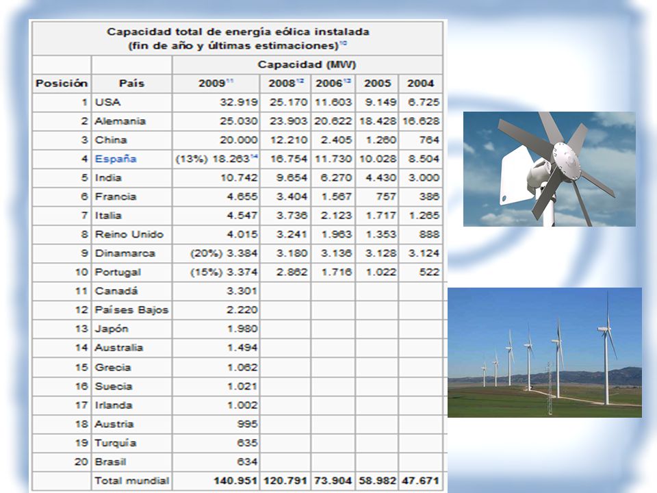Select the Dinamarca country cell
Screen dimensions: 657x493
(x=131, y=253)
